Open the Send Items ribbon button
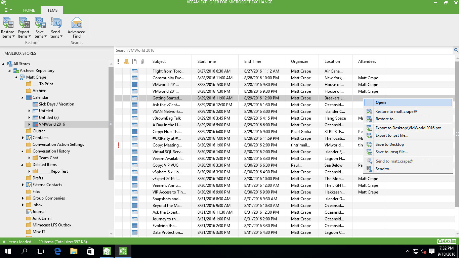 (55, 28)
